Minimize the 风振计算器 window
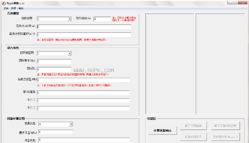 point(230,3)
